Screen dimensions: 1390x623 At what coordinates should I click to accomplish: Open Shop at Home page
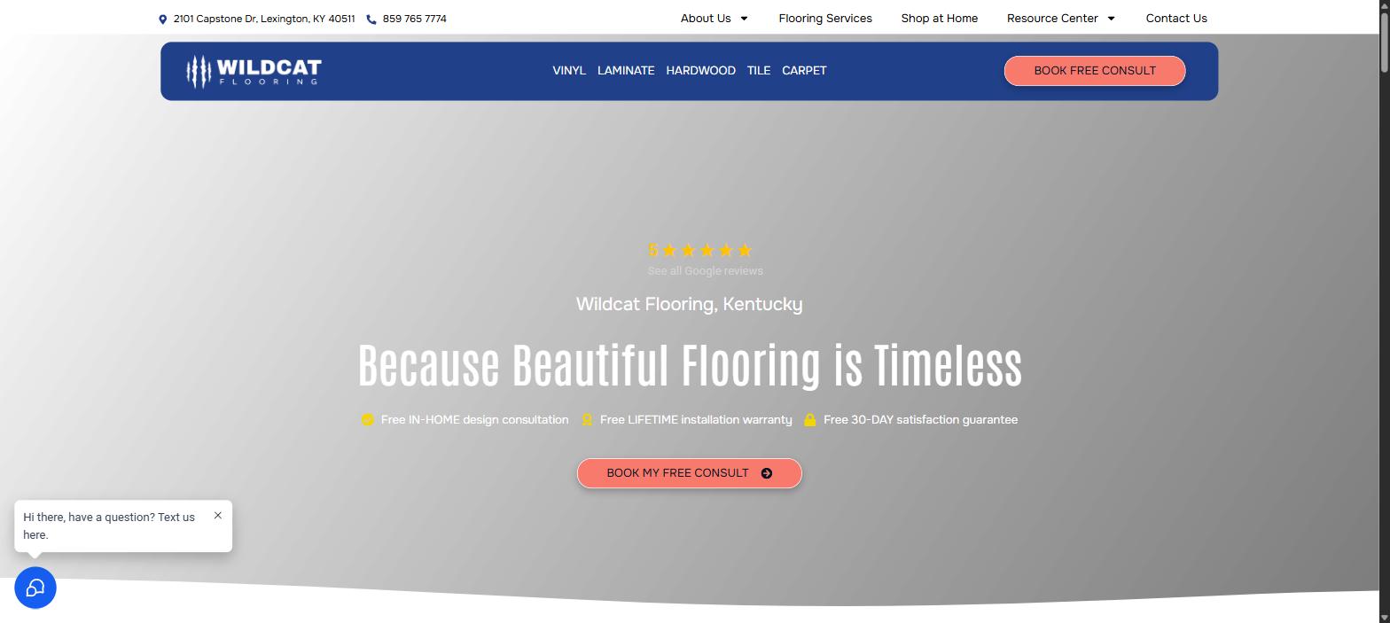point(940,18)
